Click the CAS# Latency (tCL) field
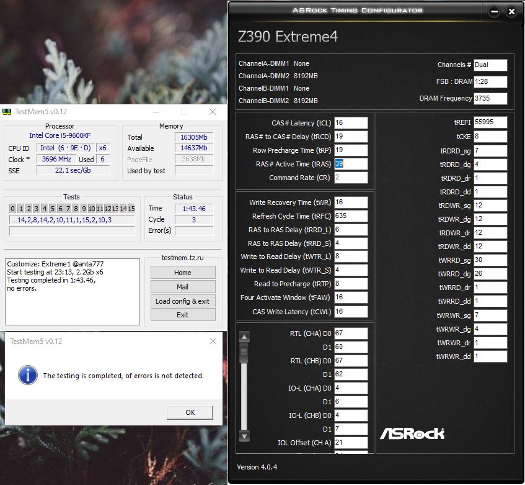The image size is (525, 485). click(x=351, y=123)
